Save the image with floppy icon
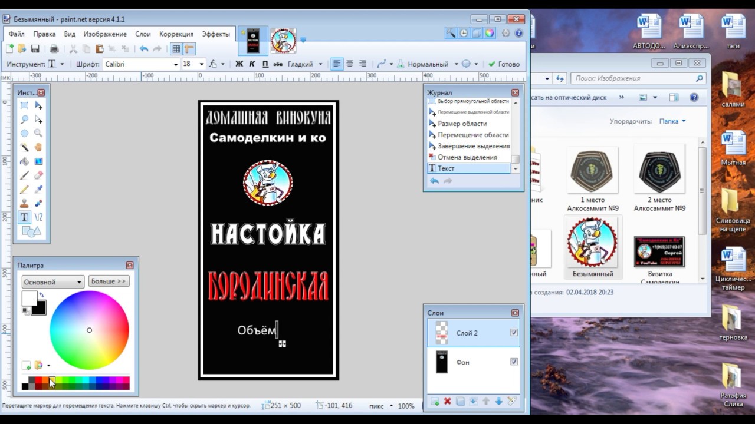 (35, 49)
